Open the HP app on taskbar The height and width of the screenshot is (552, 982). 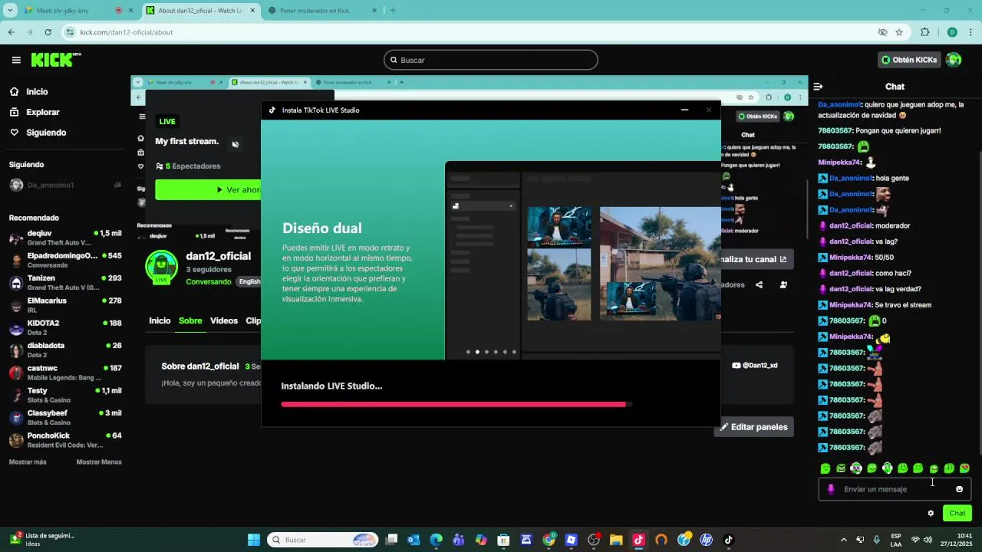click(706, 540)
